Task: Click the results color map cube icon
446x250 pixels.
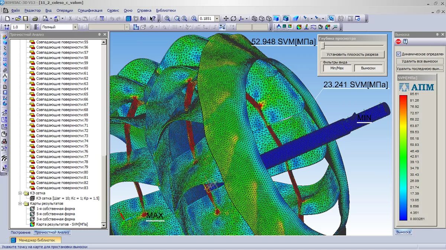Action: click(x=300, y=27)
